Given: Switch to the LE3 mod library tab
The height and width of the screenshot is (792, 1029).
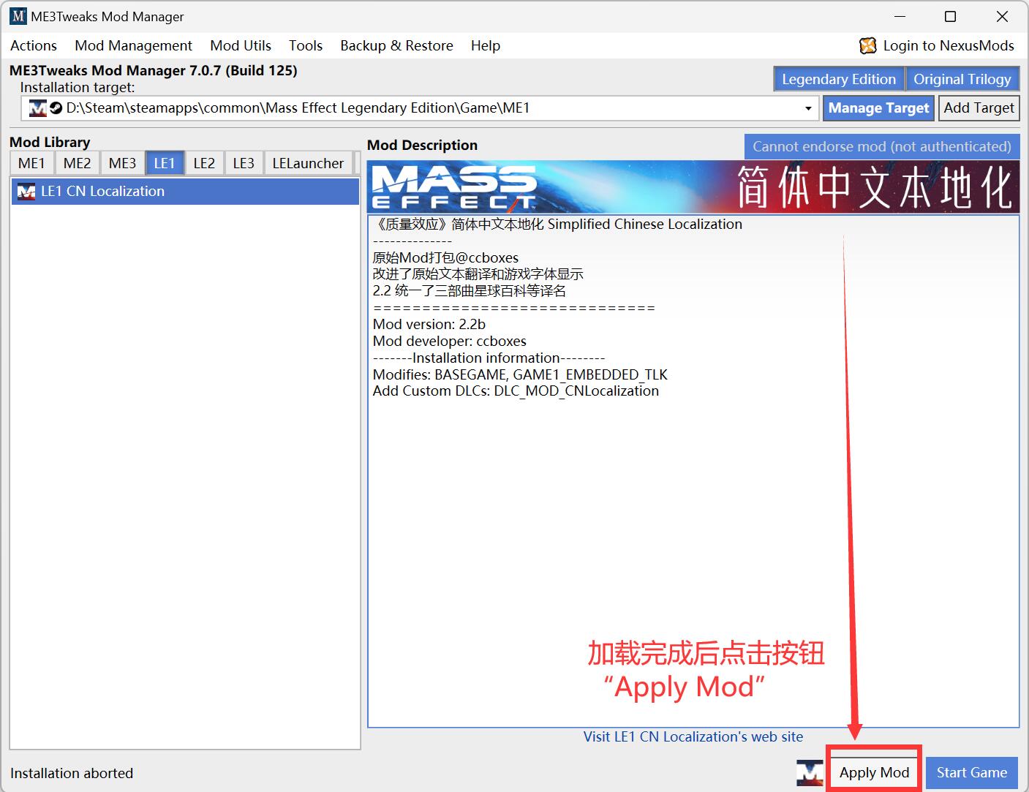Looking at the screenshot, I should 244,163.
